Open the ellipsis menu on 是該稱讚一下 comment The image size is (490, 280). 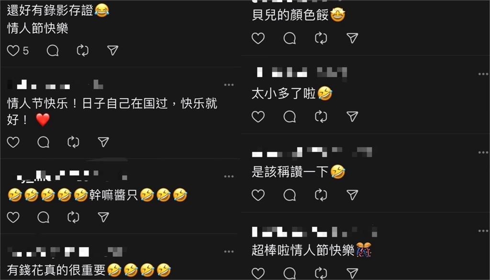[483, 153]
